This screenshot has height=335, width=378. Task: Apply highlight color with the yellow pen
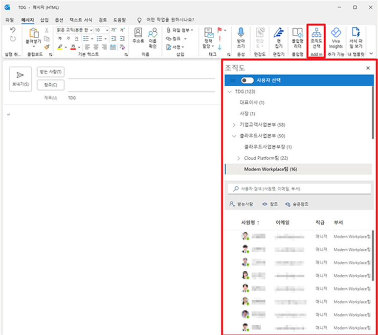coord(60,47)
